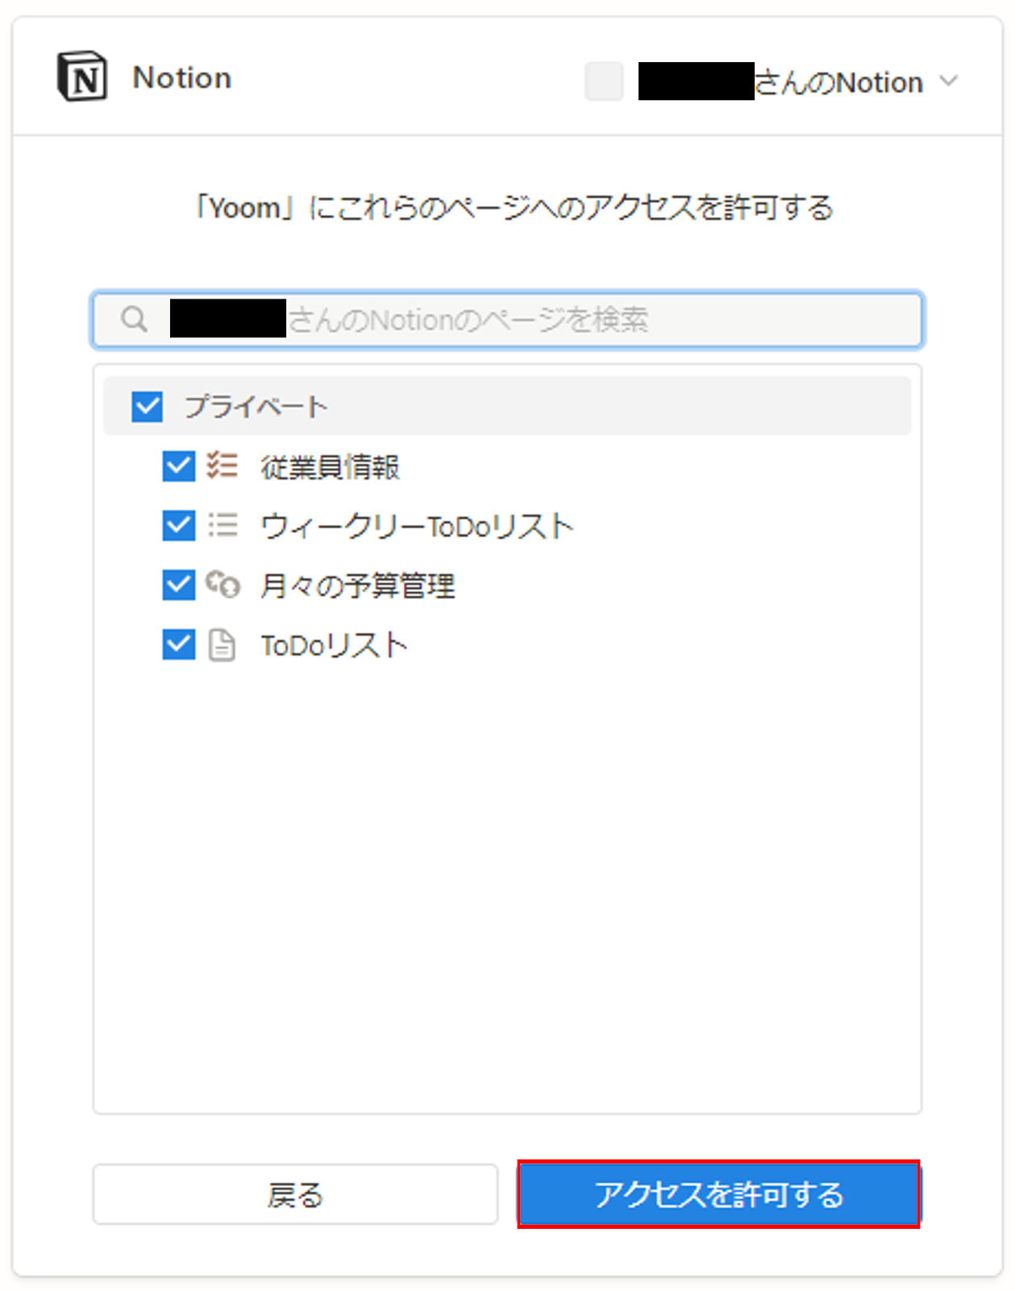1015x1291 pixels.
Task: Click the ToDoリスト page document icon
Action: (222, 645)
